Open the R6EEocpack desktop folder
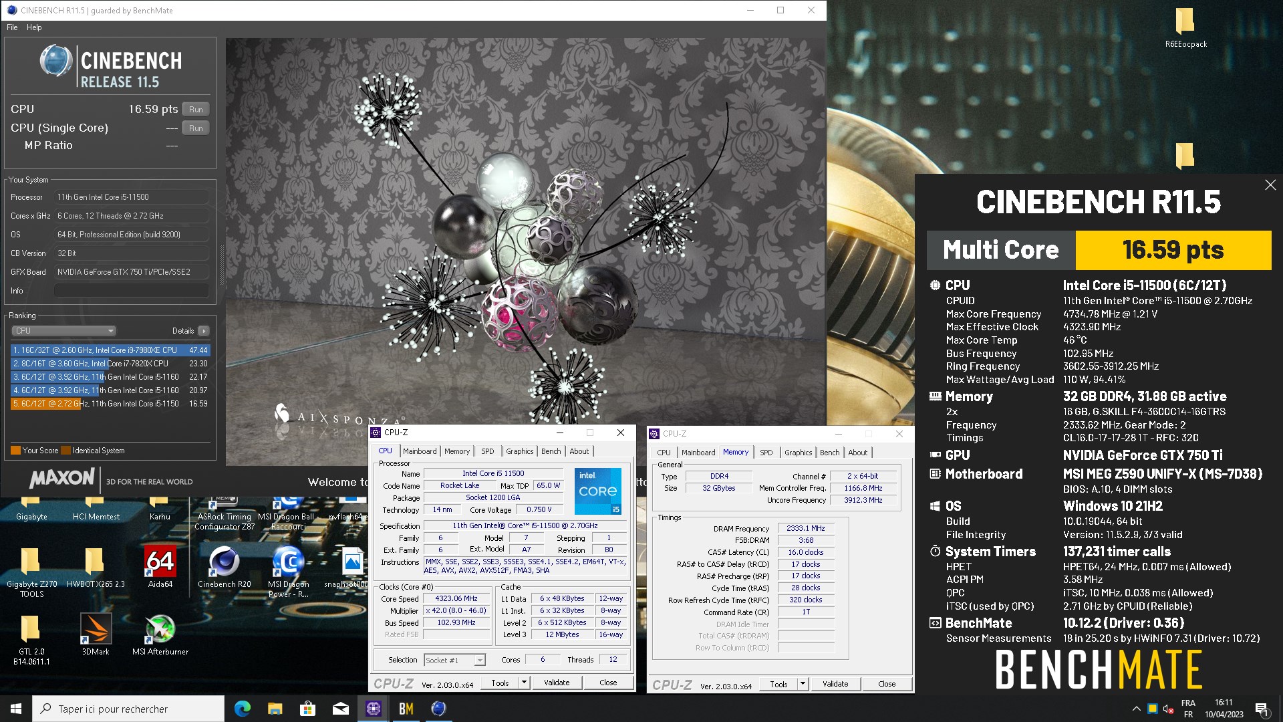Screen dimensions: 1283x722 [x=1185, y=28]
